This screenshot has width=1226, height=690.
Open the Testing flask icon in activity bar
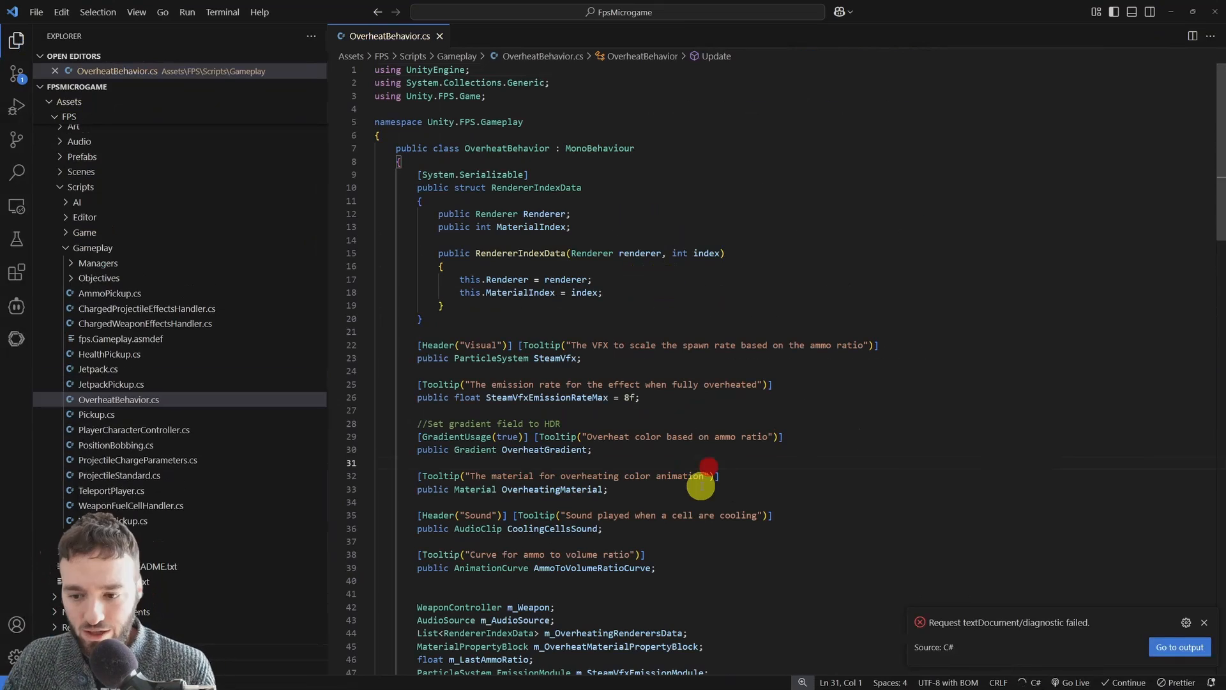click(x=17, y=240)
